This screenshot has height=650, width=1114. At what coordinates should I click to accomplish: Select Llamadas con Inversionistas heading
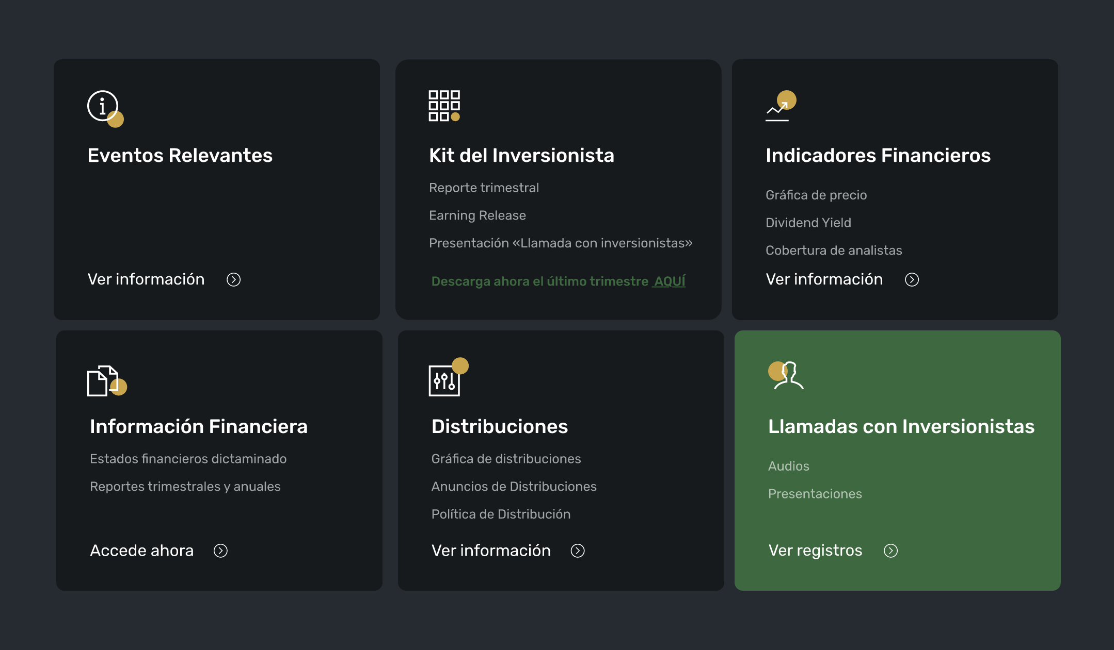901,426
